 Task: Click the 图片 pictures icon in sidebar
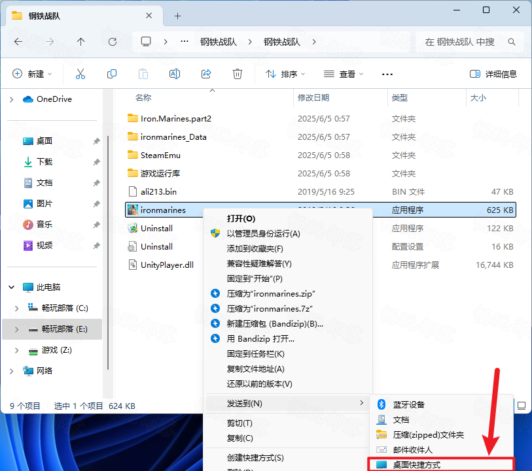(x=28, y=204)
